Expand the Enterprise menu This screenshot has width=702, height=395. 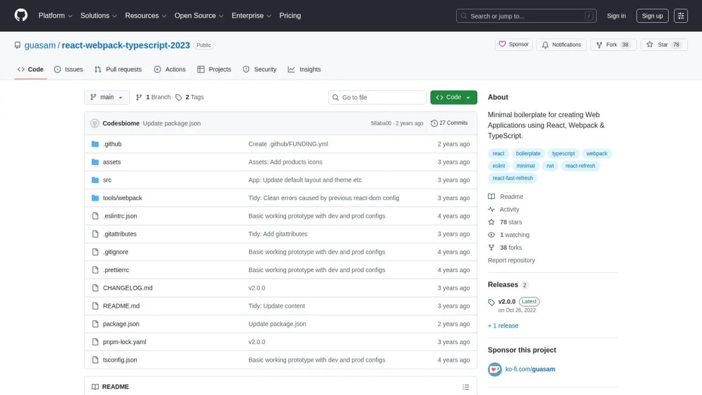tap(252, 16)
